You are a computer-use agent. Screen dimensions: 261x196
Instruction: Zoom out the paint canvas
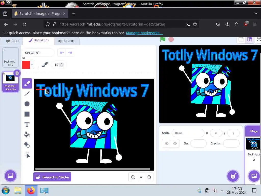[133, 177]
